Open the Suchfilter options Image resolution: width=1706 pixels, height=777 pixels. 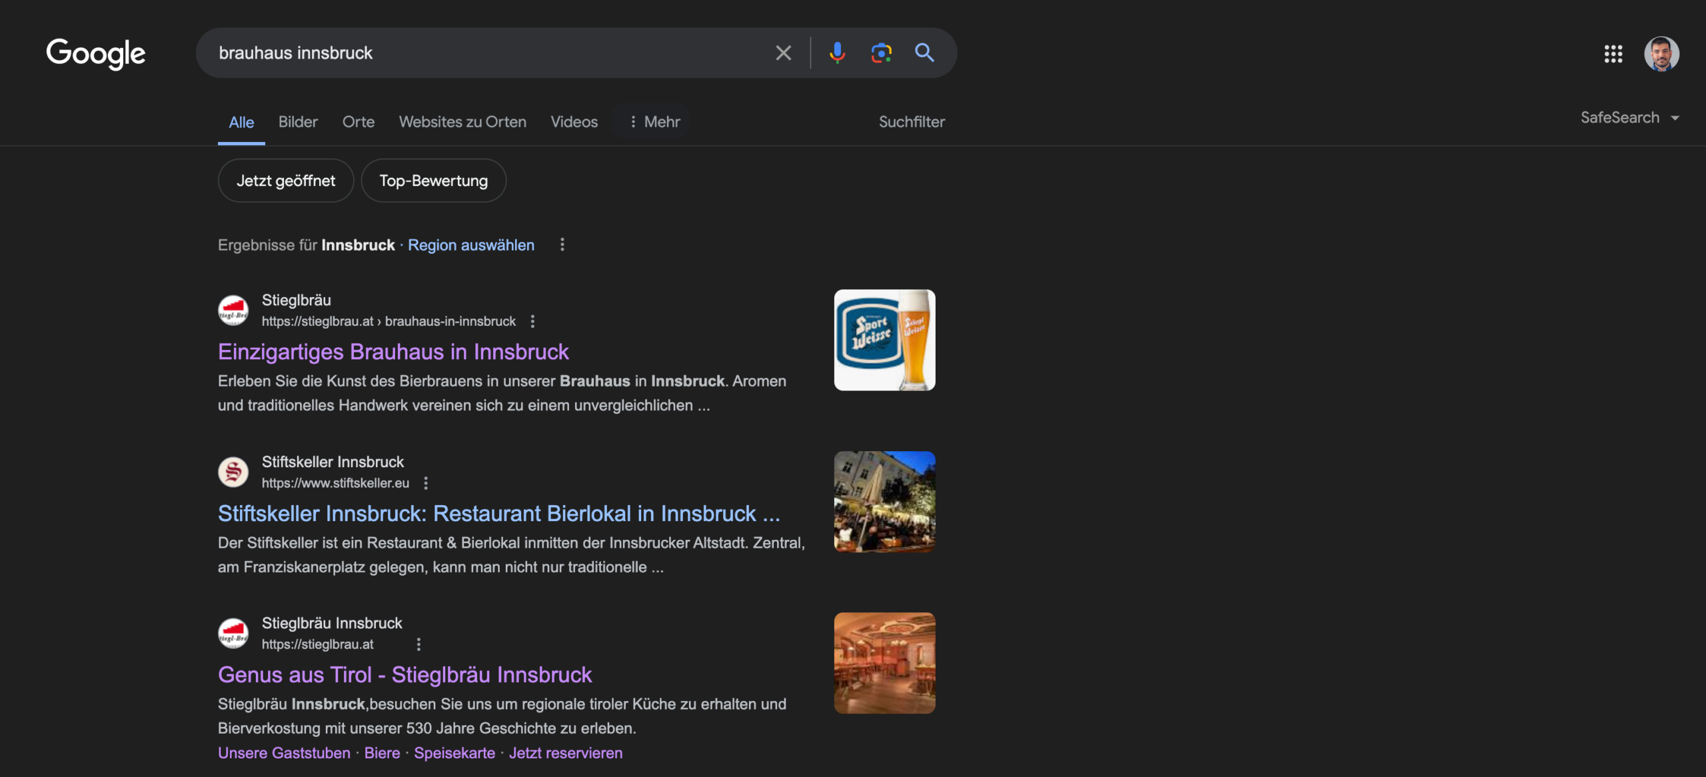pyautogui.click(x=911, y=122)
